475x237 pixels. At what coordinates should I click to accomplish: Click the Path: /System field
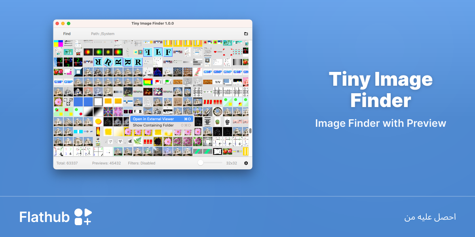(x=103, y=34)
